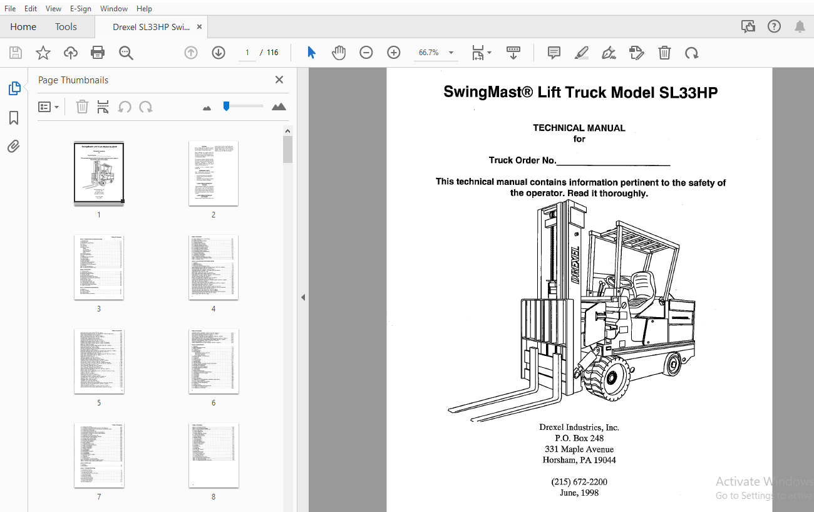Enlarge thumbnail size large mountain icon
Viewport: 814px width, 512px height.
coord(279,107)
